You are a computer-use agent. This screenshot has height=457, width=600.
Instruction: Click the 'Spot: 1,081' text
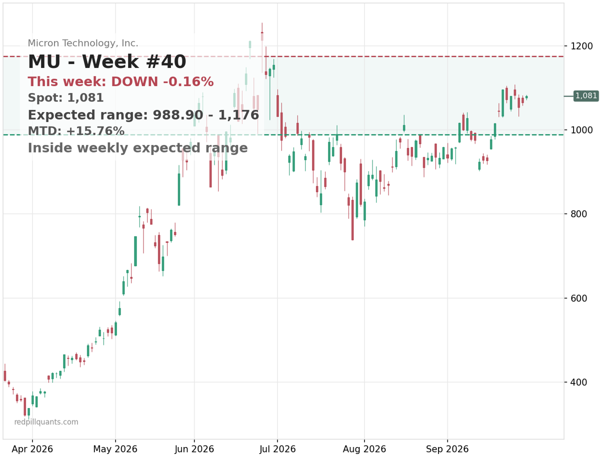[65, 98]
